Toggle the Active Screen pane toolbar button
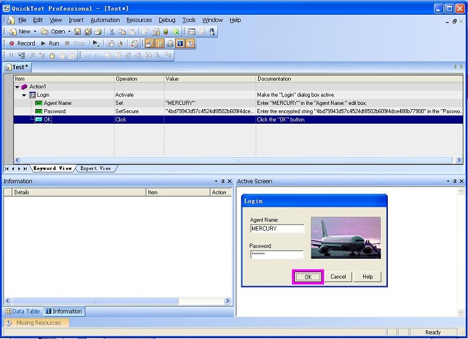This screenshot has width=468, height=339. (150, 43)
